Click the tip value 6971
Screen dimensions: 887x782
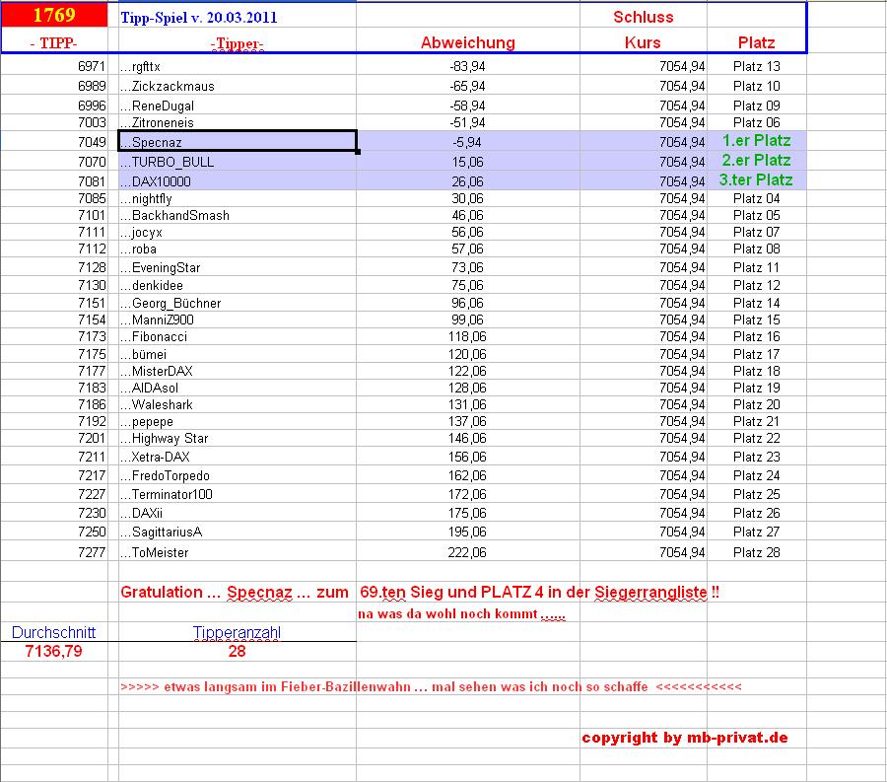click(92, 66)
